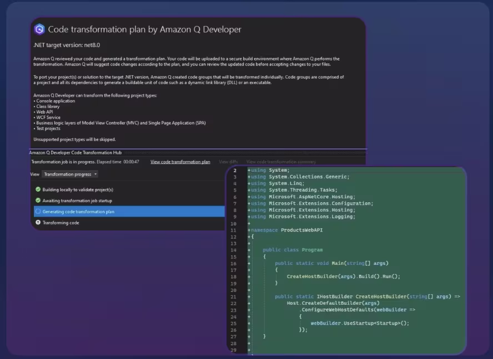Click the View label before the dropdown
The image size is (493, 359).
tap(34, 174)
